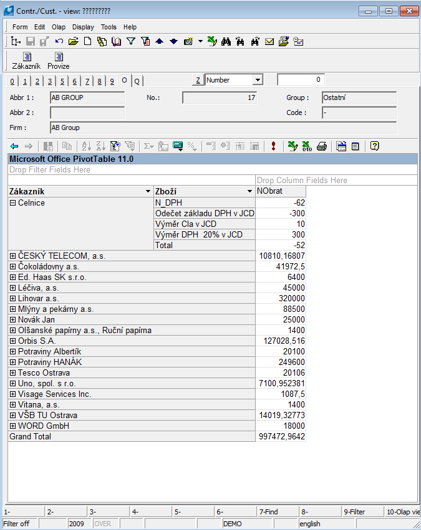The height and width of the screenshot is (530, 421).
Task: Click the funnel with red list icon
Action: (x=145, y=41)
